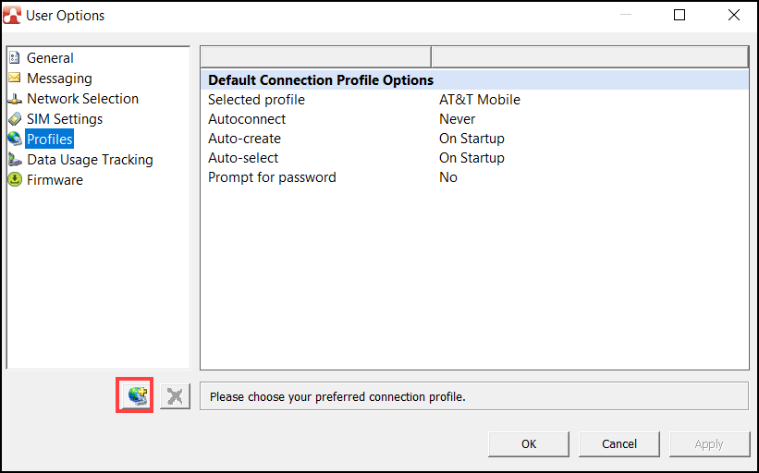This screenshot has width=759, height=473.
Task: Click the Network Selection icon
Action: click(x=15, y=99)
